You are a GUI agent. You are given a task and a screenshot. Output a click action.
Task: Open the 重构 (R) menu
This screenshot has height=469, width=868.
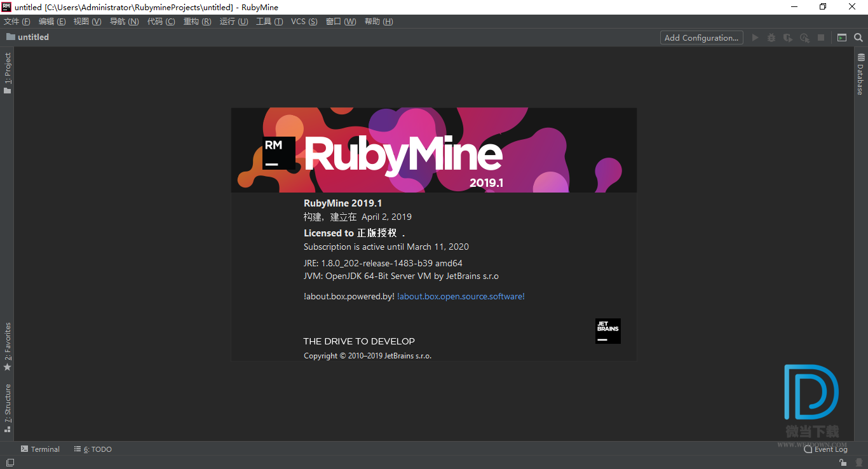tap(198, 22)
